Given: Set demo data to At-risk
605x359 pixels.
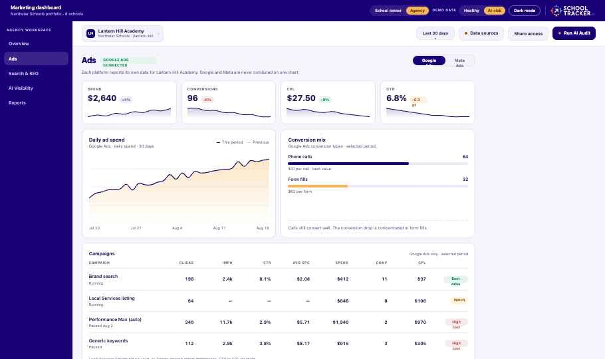Looking at the screenshot, I should click(x=494, y=11).
